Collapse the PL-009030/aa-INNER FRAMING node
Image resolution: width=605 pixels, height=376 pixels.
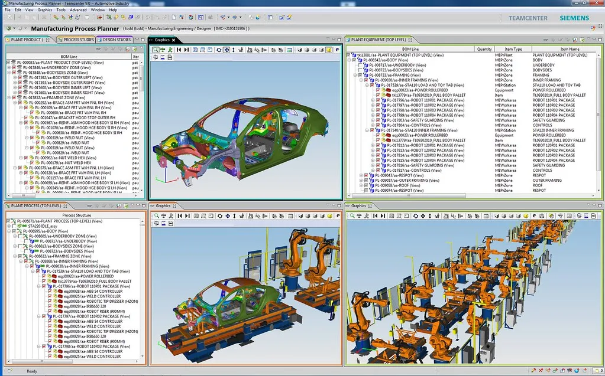[x=361, y=80]
